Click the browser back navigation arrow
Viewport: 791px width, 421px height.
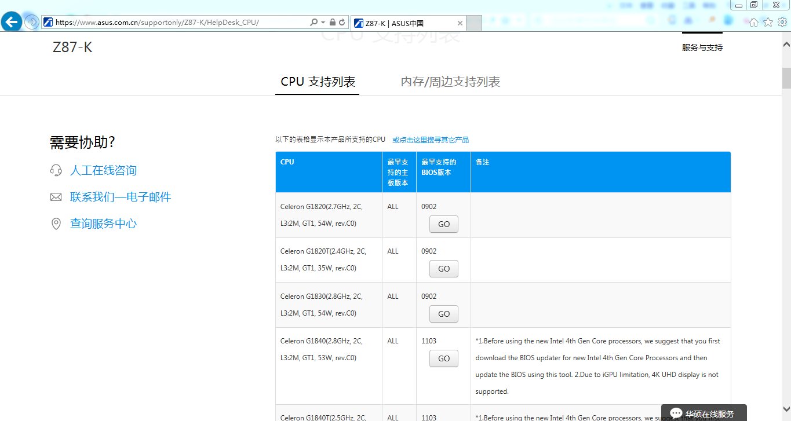(x=11, y=21)
